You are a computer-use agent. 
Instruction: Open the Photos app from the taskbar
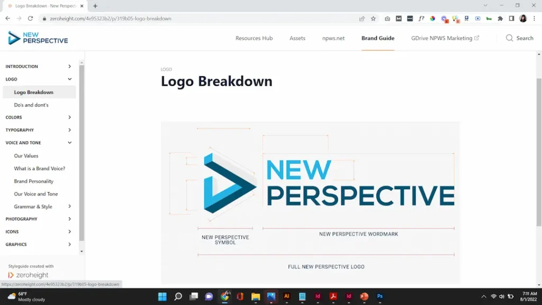point(271,297)
